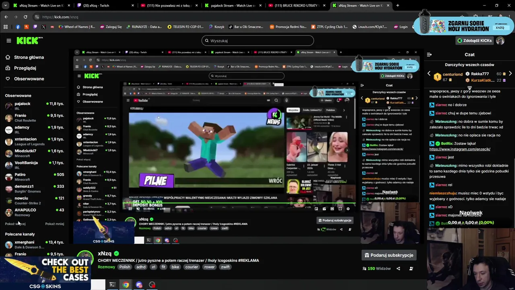Open nowciu Counter-Strike 2 channel

pyautogui.click(x=34, y=201)
